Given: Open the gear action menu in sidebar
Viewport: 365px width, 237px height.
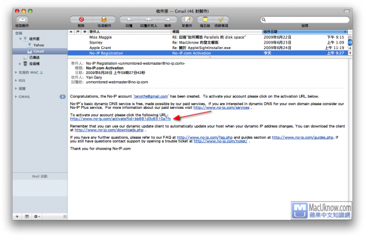Looking at the screenshot, I should 37,216.
